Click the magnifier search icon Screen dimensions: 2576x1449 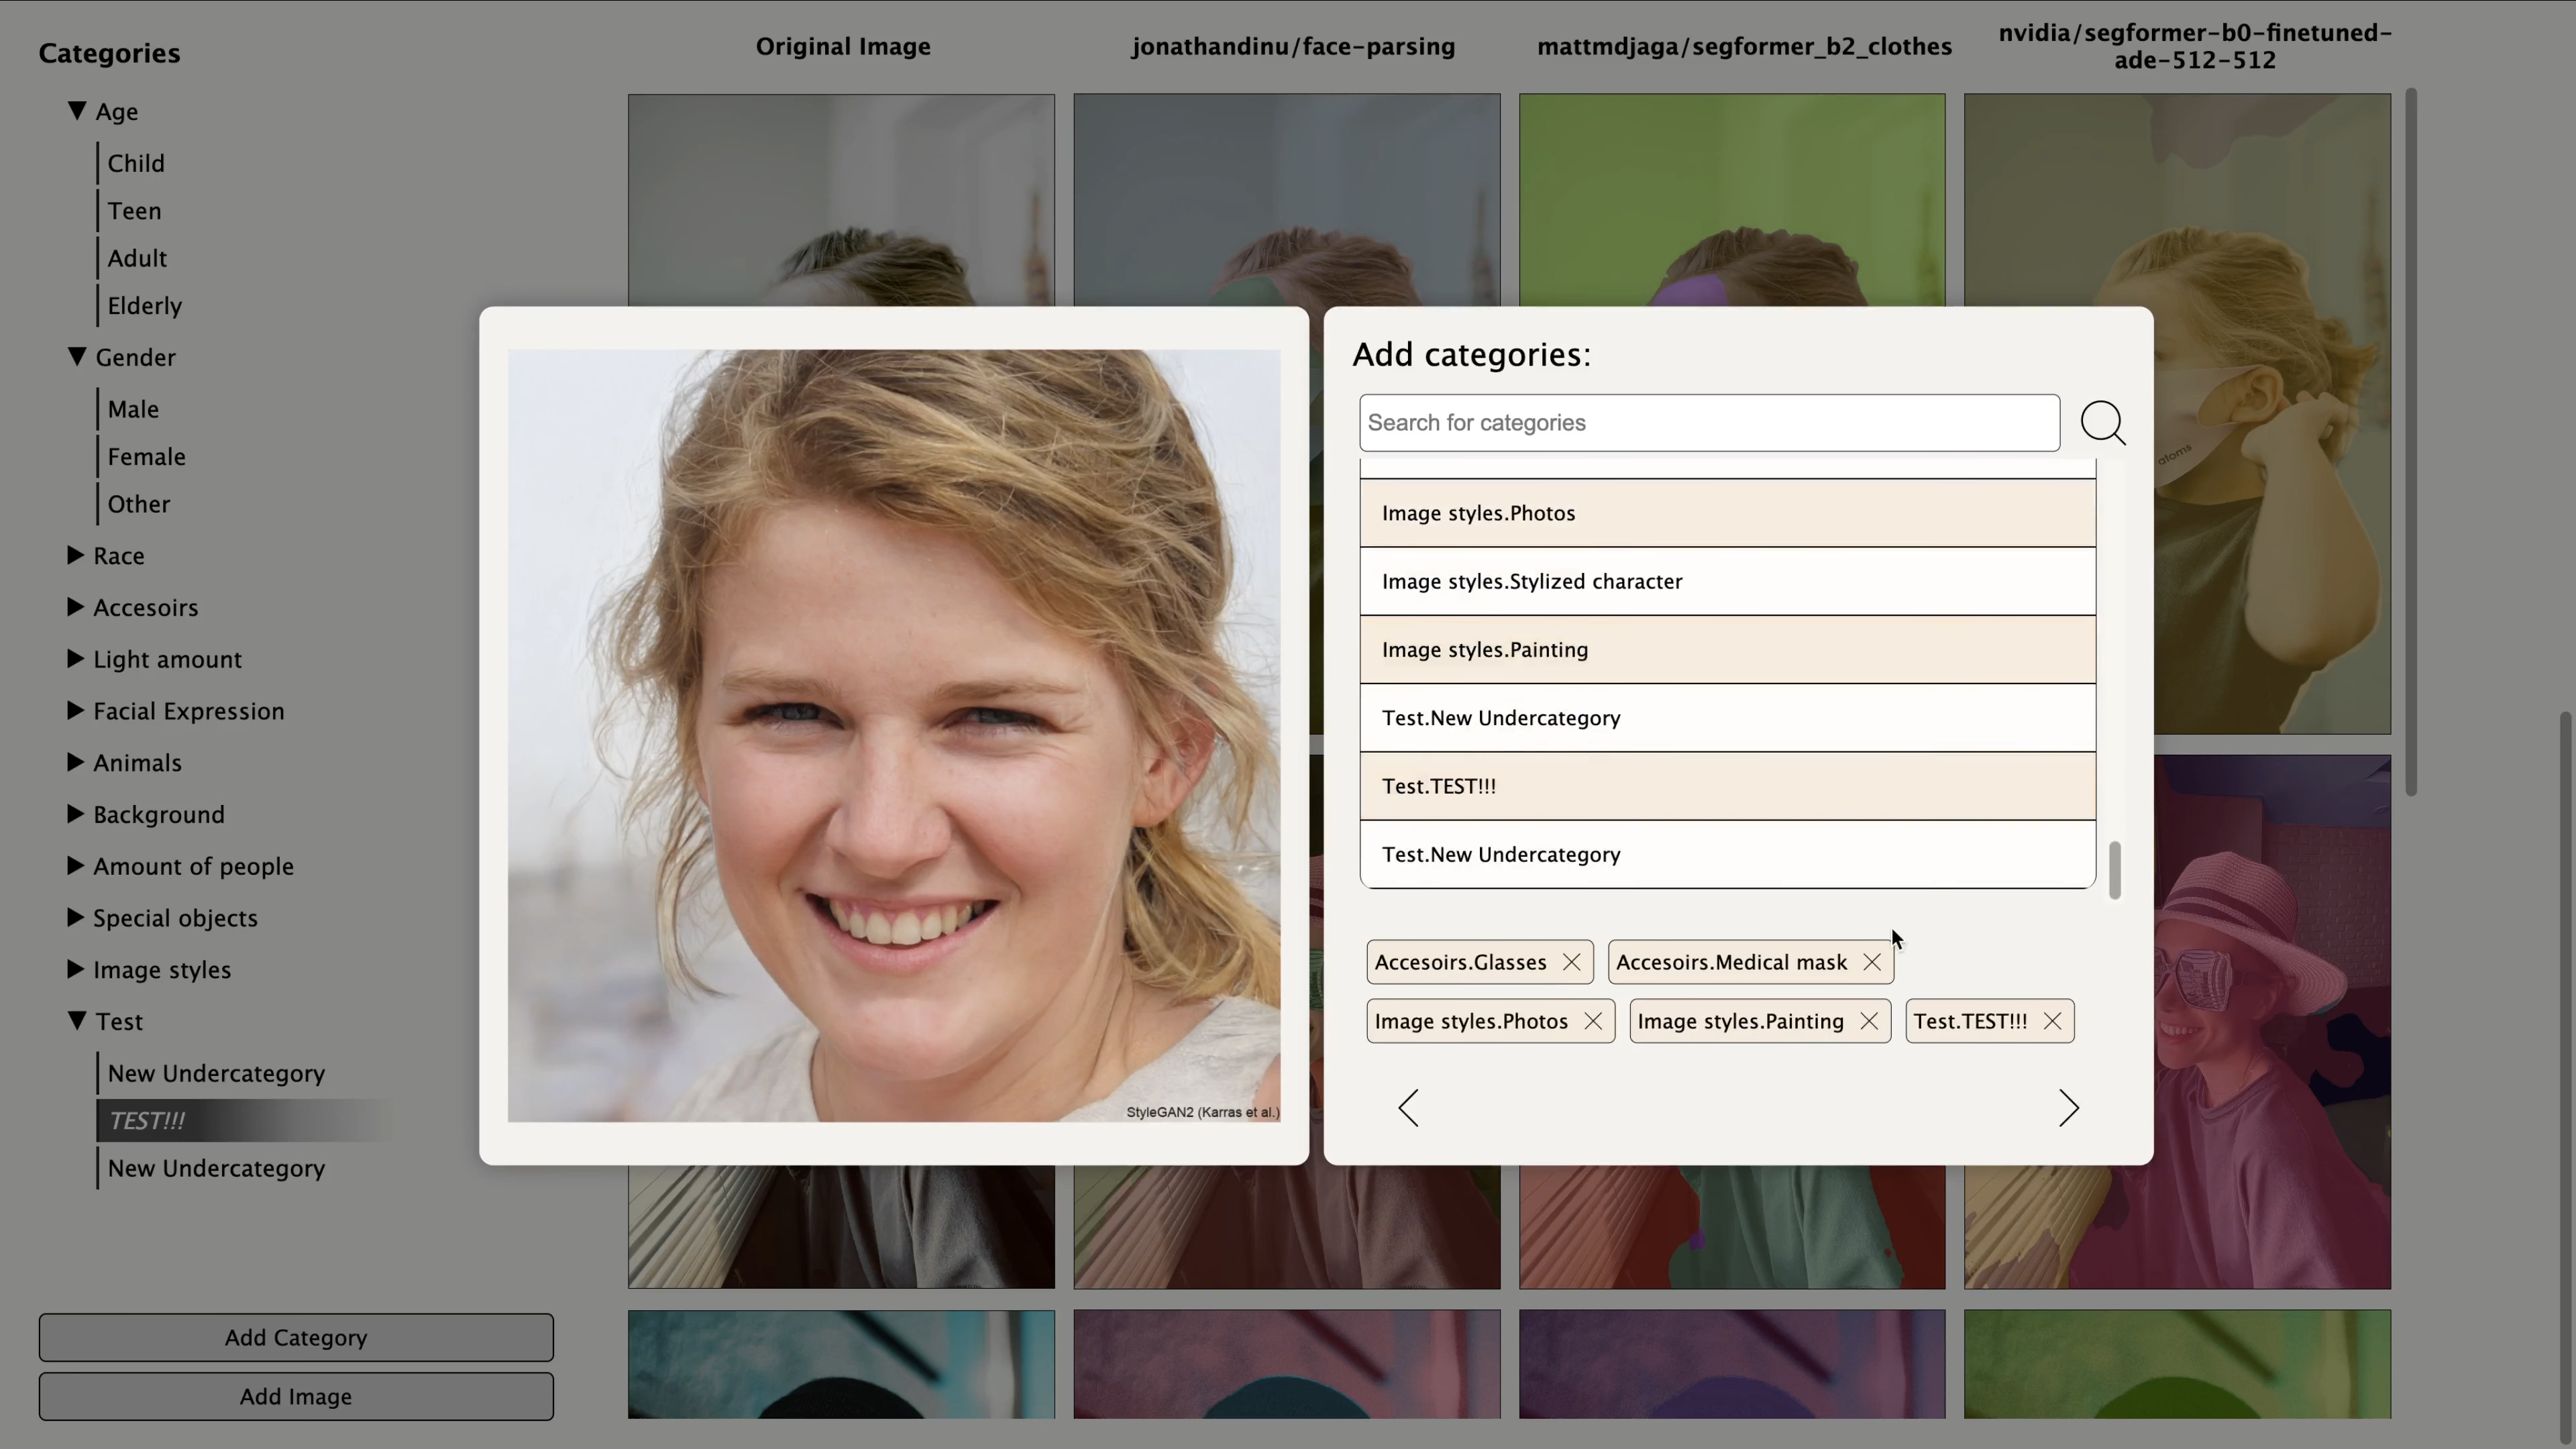pos(2102,423)
